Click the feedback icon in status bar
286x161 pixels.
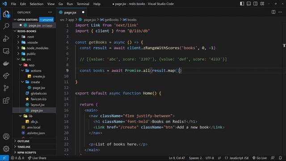coord(273,158)
